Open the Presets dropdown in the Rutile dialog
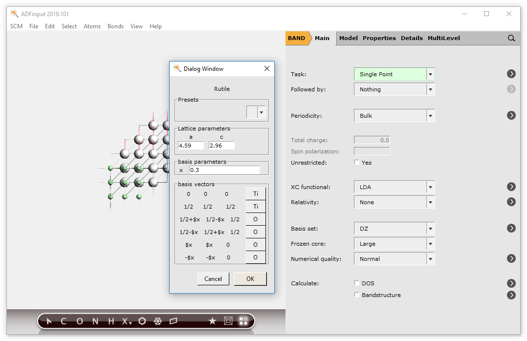Viewport: 527px width, 341px height. pos(260,112)
